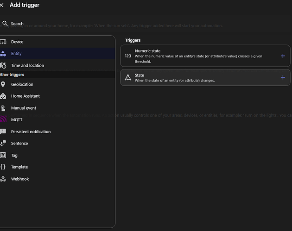Image resolution: width=292 pixels, height=231 pixels.
Task: Click the MQTT signal icon
Action: click(x=3, y=120)
